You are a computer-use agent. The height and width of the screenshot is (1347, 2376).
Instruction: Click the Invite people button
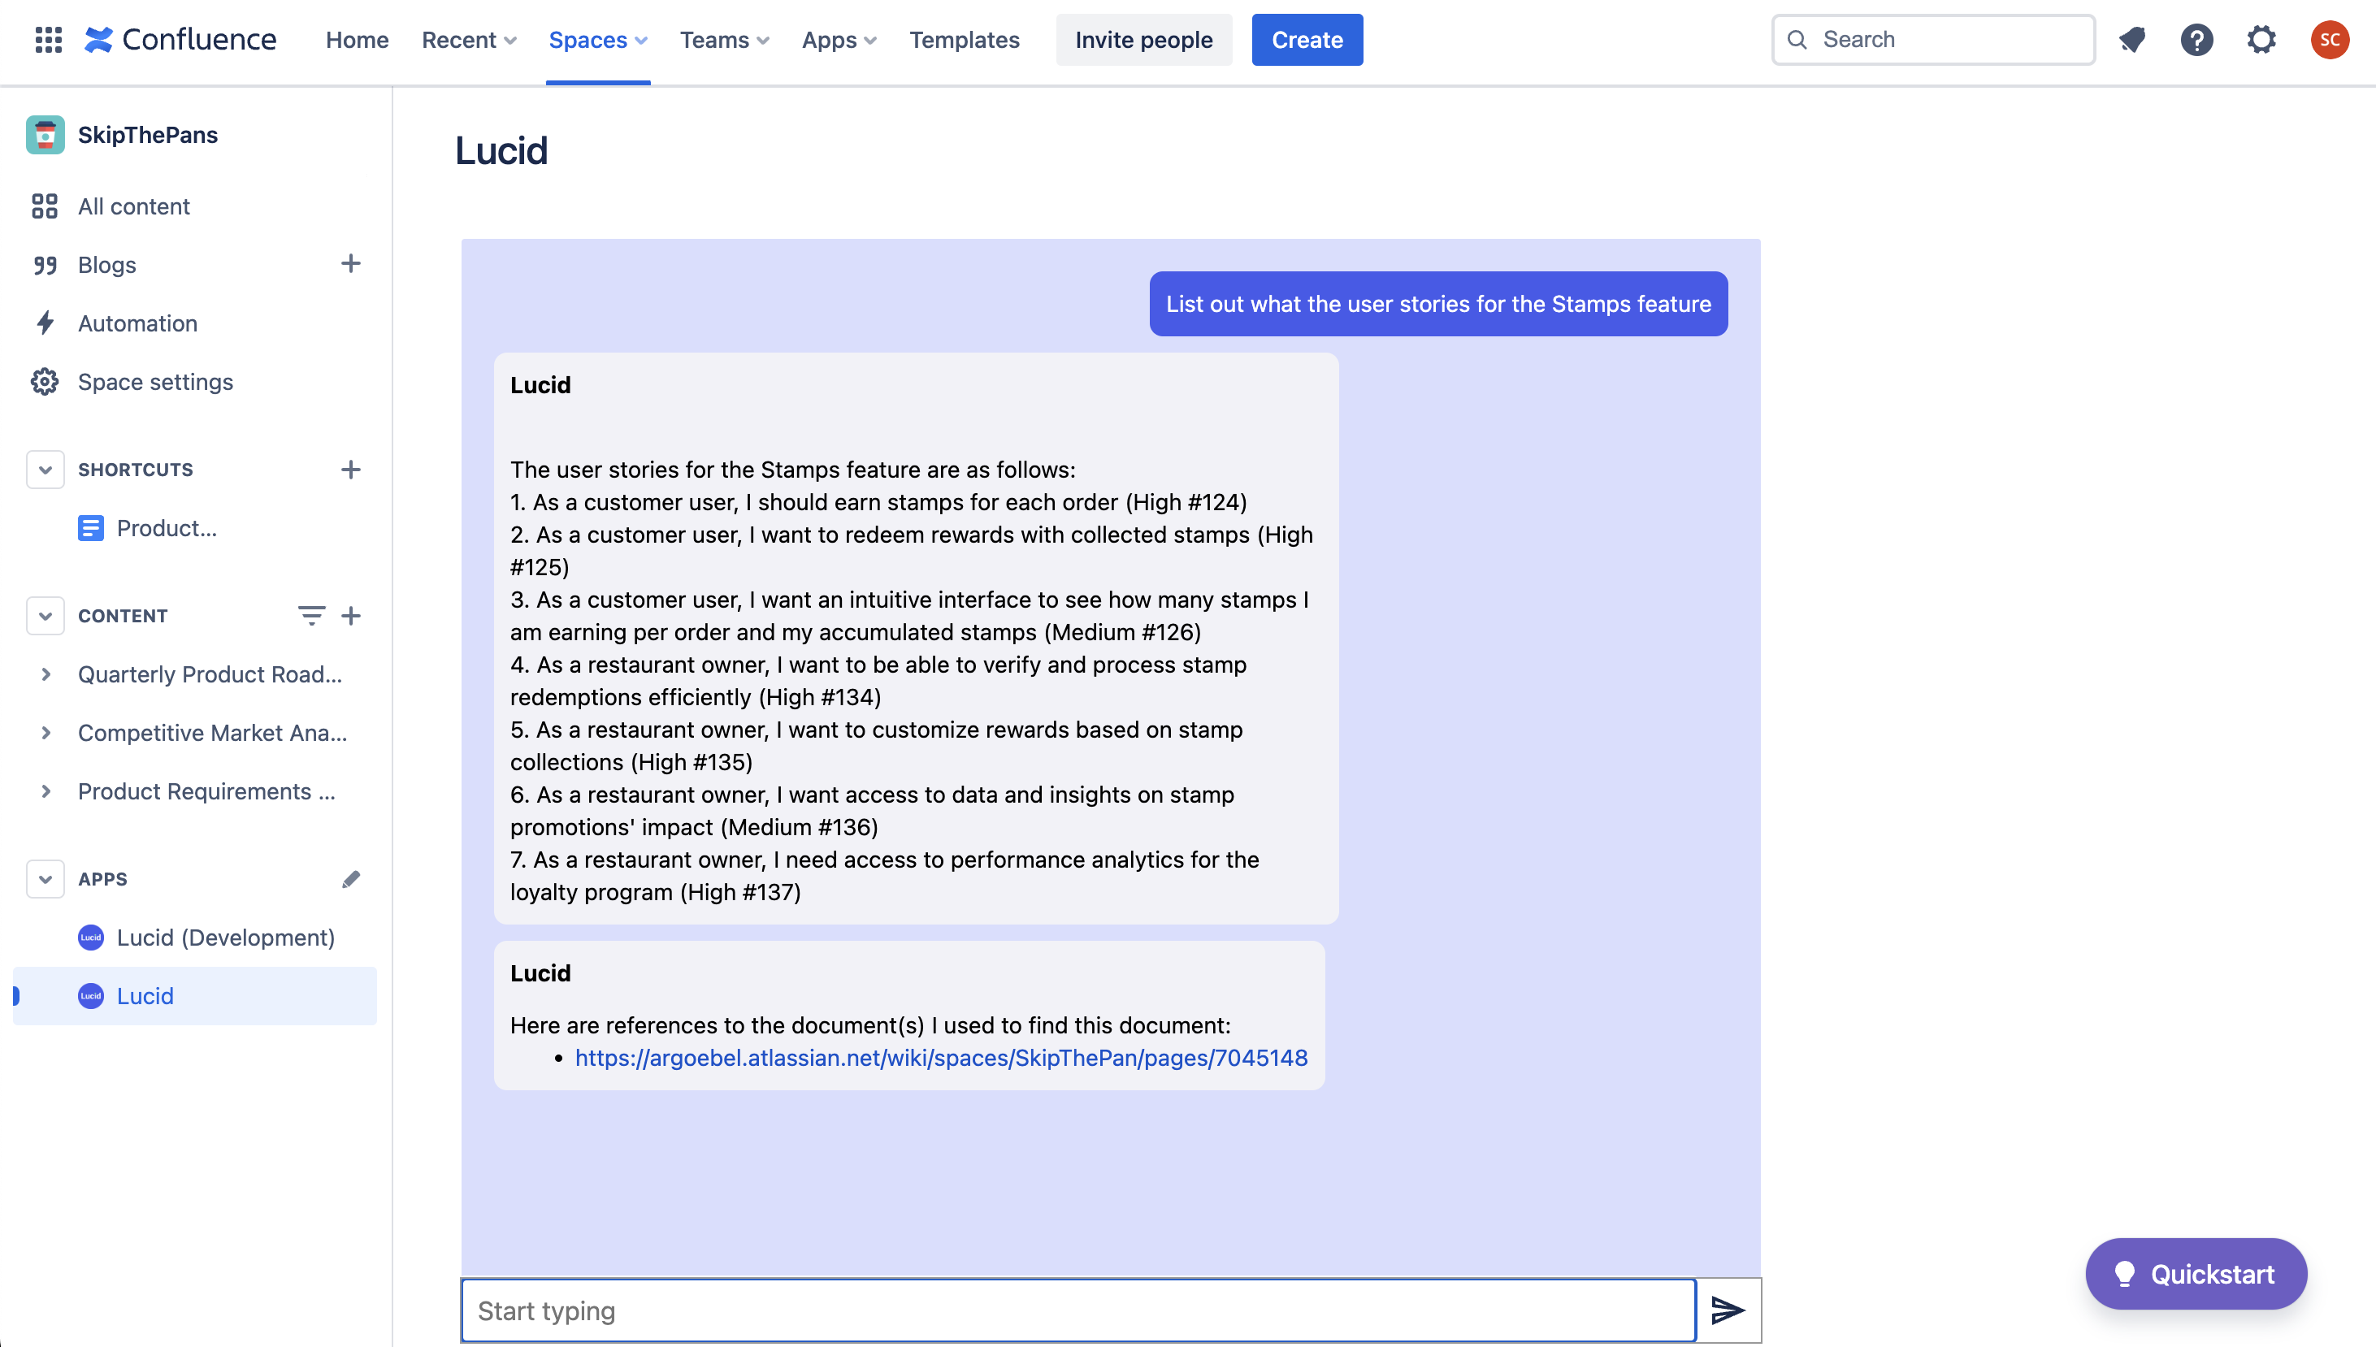1143,40
